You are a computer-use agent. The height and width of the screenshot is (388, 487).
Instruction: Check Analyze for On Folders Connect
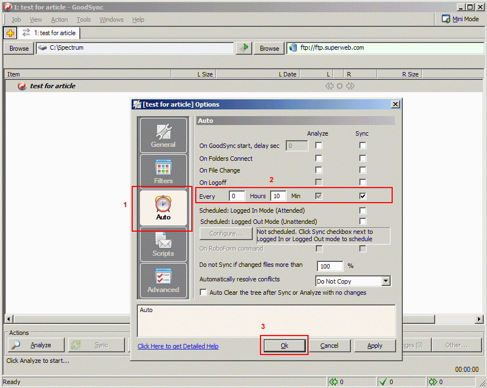[319, 158]
